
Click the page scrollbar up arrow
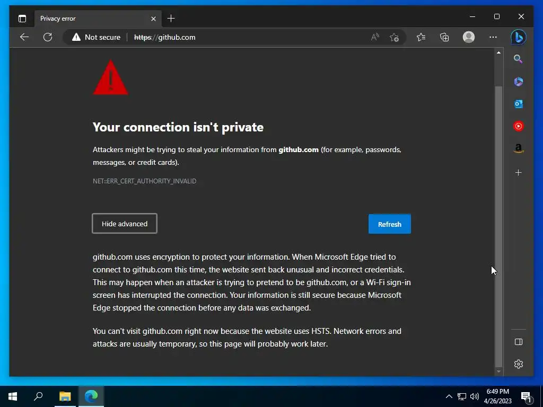click(x=498, y=52)
